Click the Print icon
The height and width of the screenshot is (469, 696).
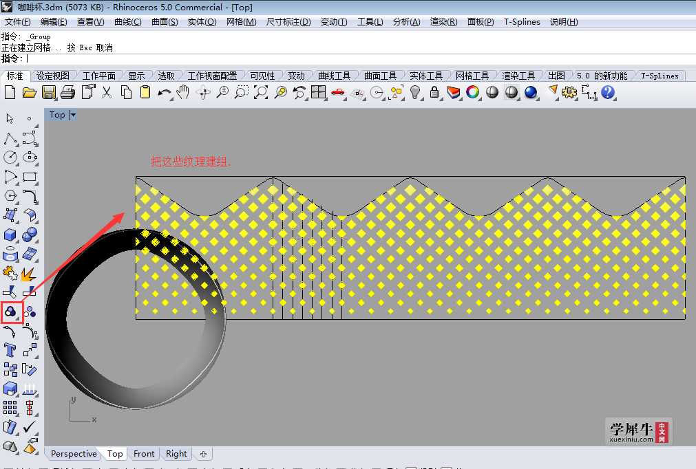point(68,93)
